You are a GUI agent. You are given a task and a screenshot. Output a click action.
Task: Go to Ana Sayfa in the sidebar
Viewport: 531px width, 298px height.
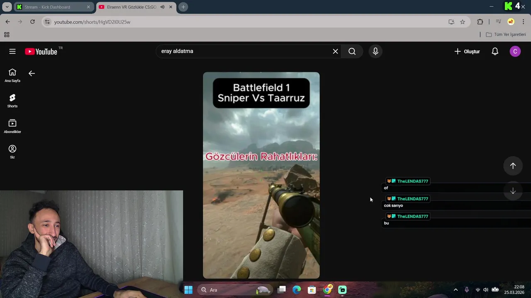point(12,75)
